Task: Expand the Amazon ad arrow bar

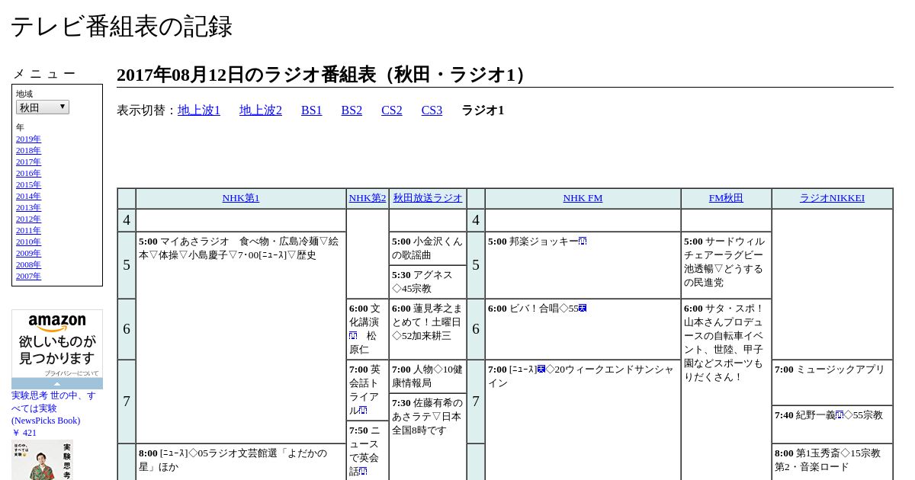Action: [57, 383]
